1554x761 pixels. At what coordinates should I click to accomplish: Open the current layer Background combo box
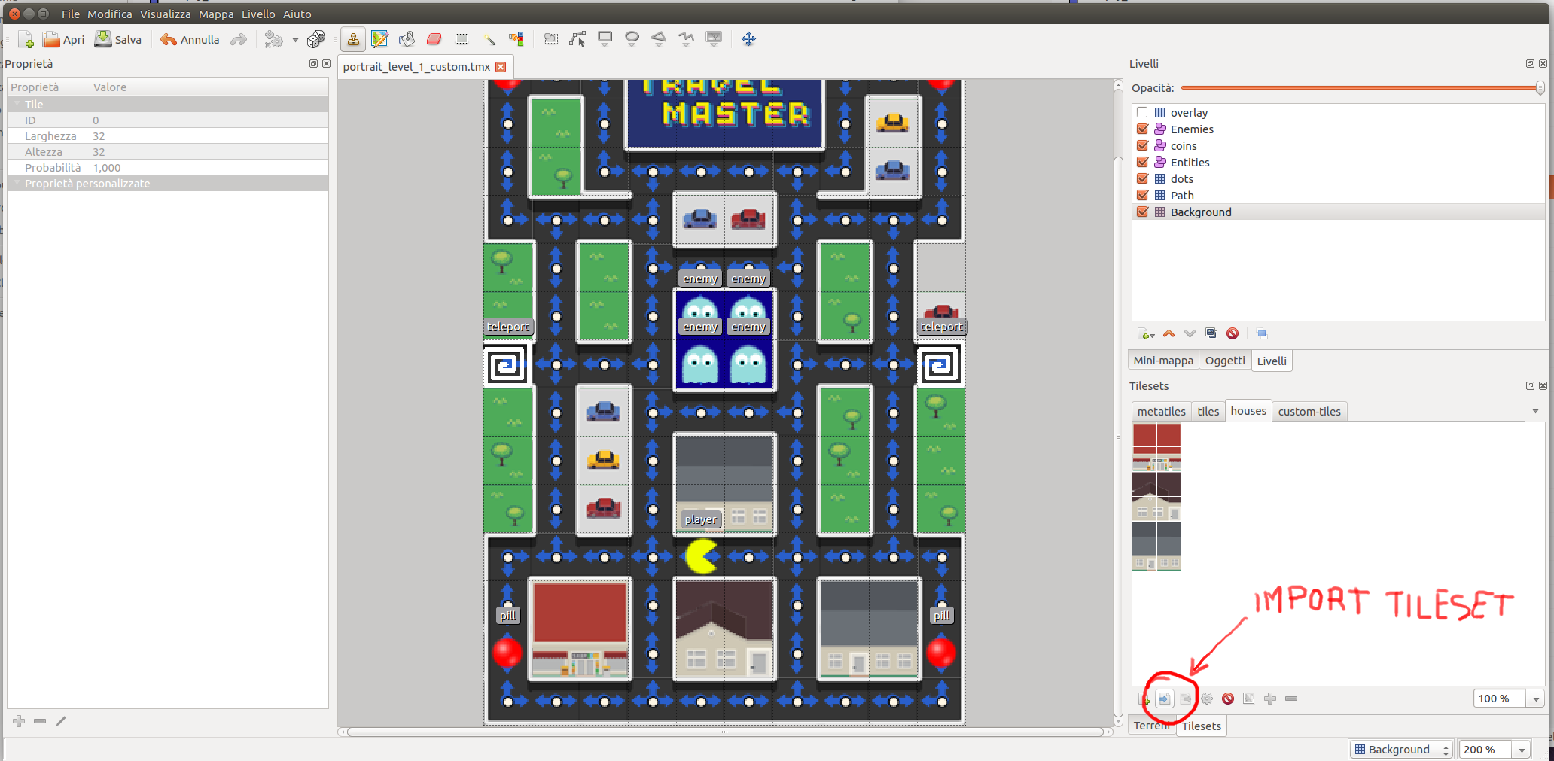(1401, 750)
